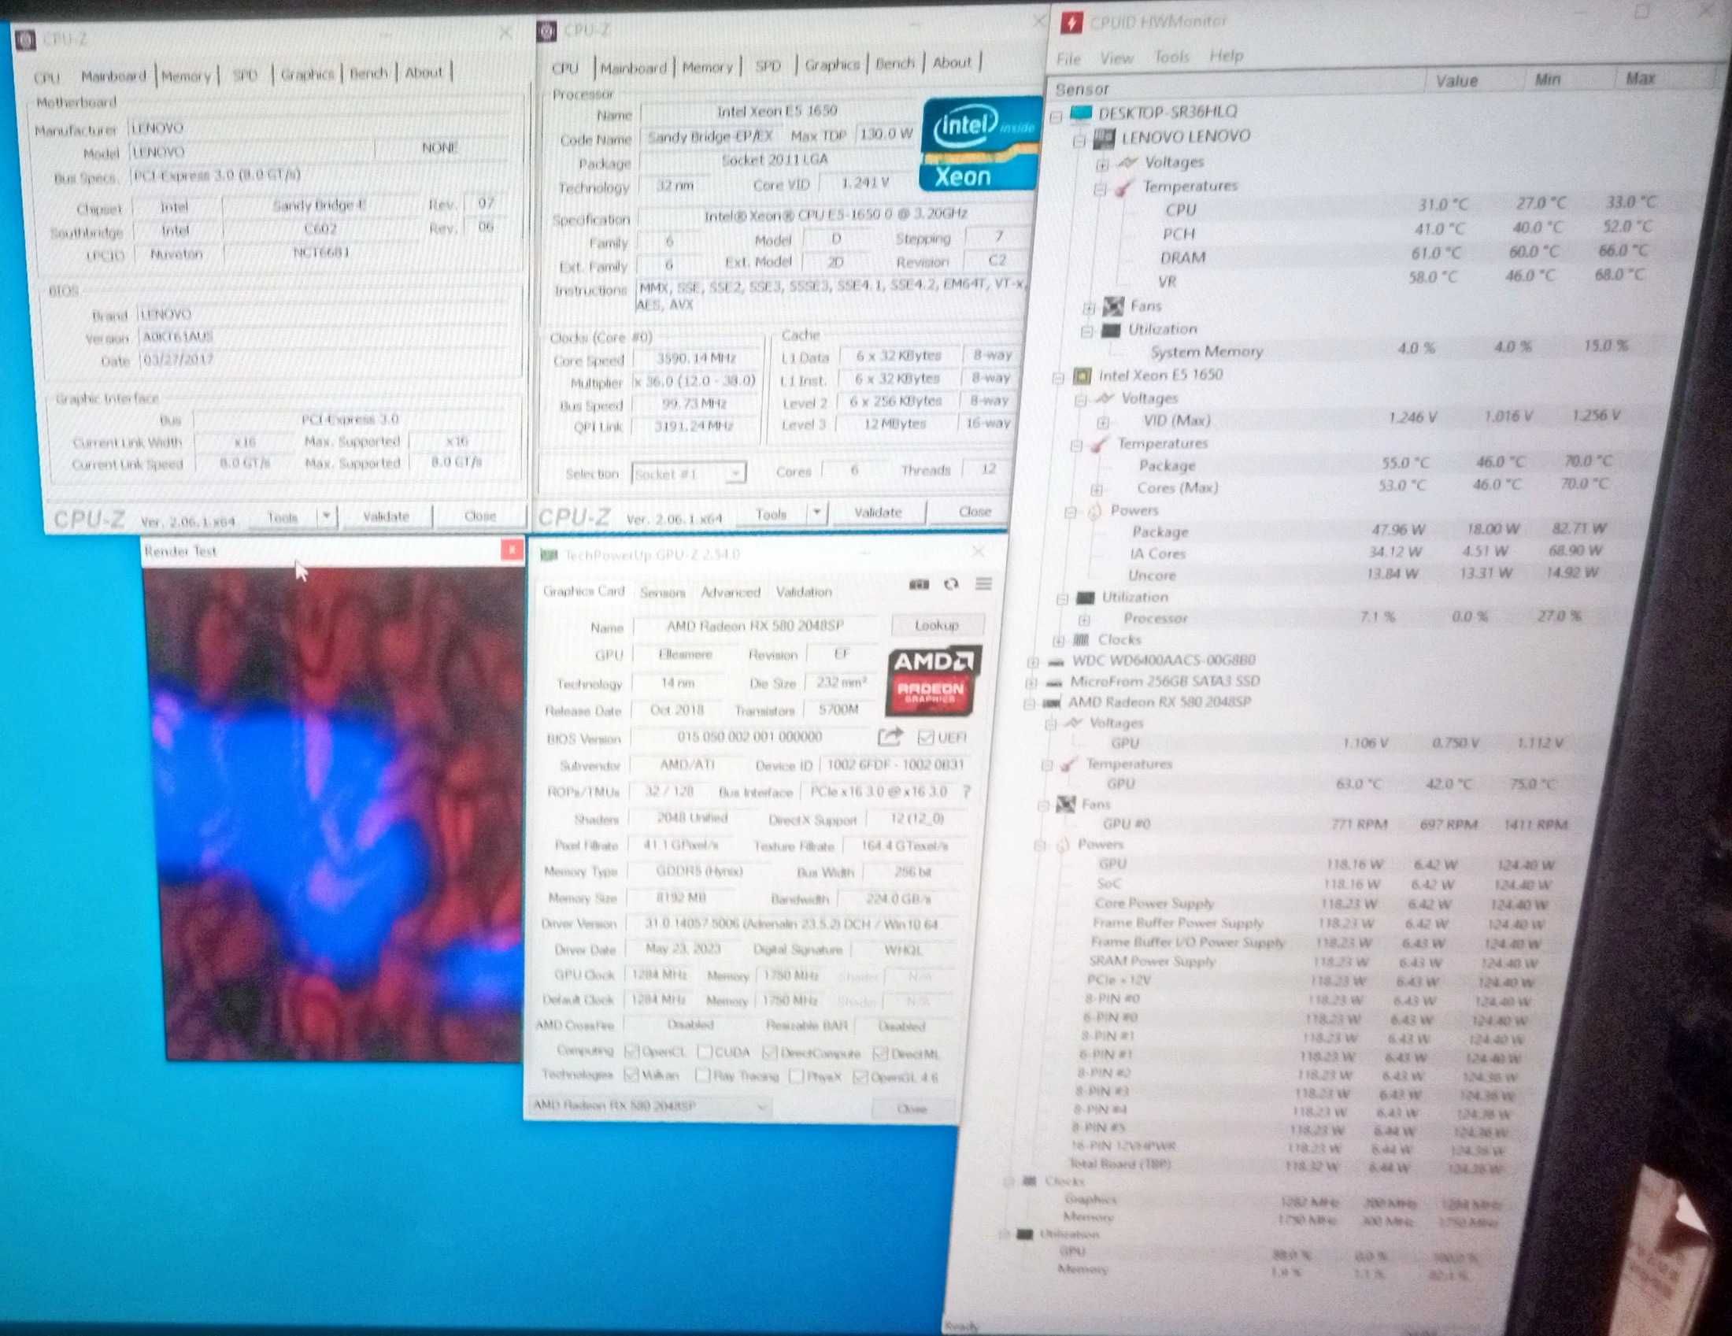
Task: Click the Intel Xeon E5 1650 chip icon
Action: 1082,375
